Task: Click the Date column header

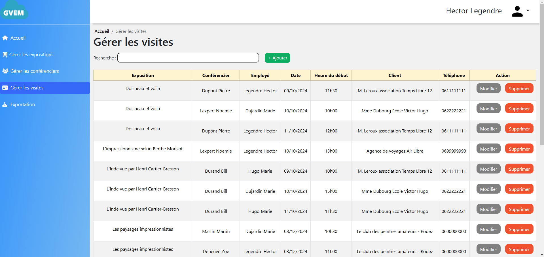Action: coord(295,75)
